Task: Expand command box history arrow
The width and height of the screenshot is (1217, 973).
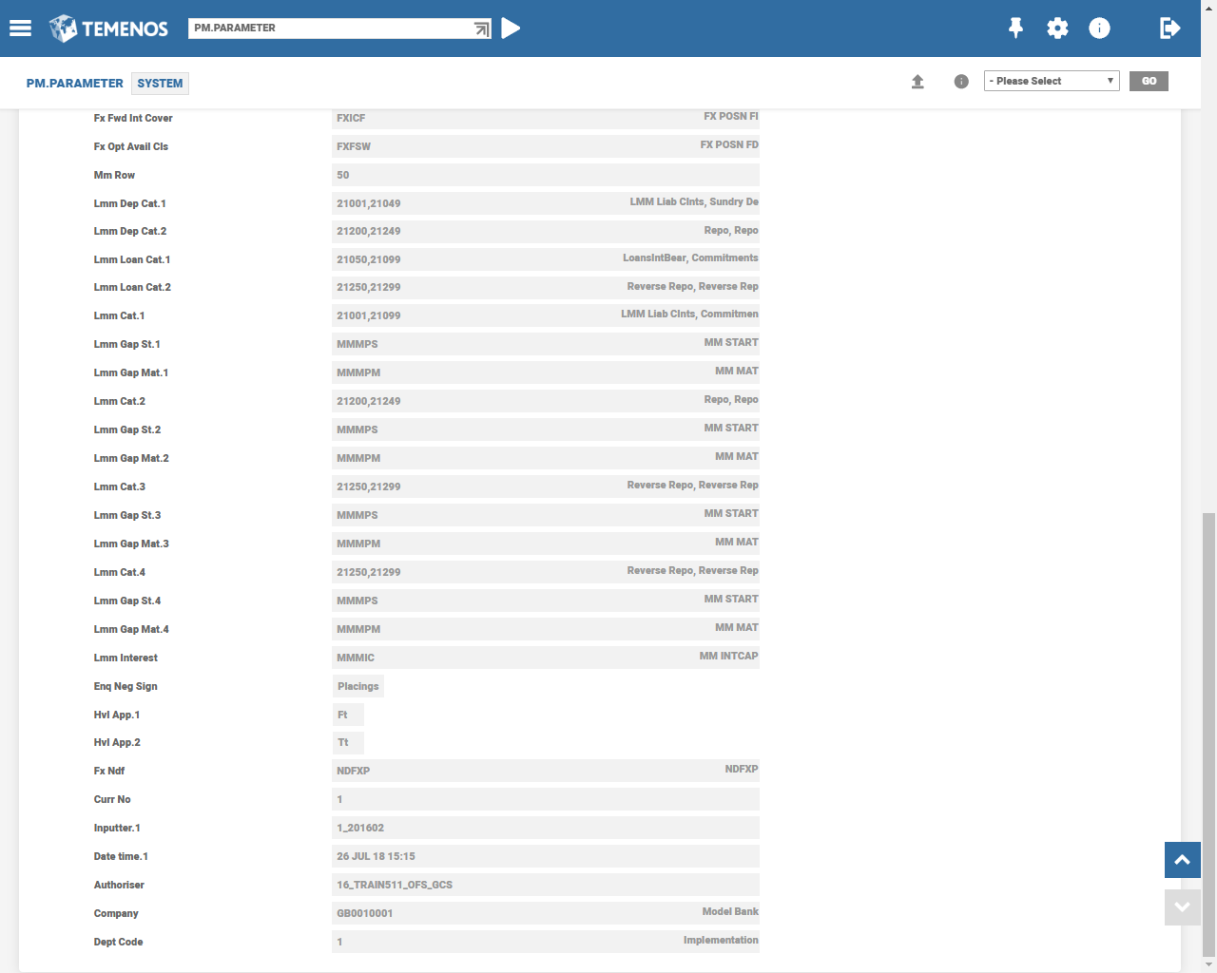Action: (x=482, y=29)
